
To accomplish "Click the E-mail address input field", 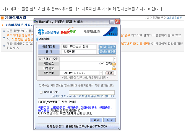I will pos(92,92).
